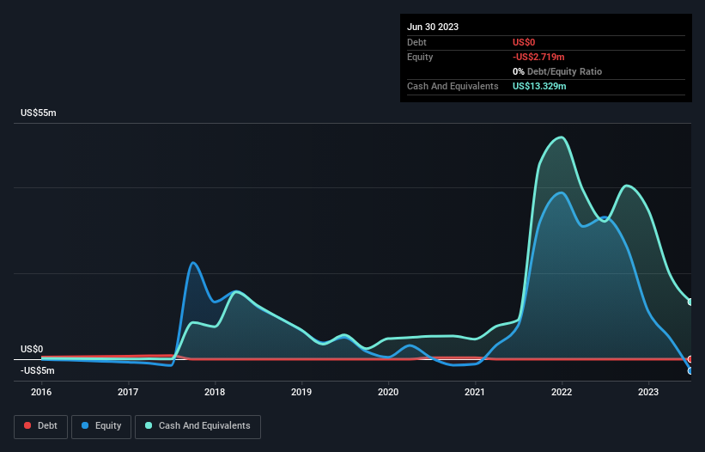Click the tooltip Equity value -US$2.719m
The height and width of the screenshot is (452, 705).
tap(538, 57)
